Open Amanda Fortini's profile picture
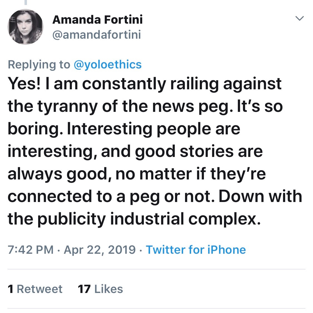313x313 pixels. (x=25, y=27)
